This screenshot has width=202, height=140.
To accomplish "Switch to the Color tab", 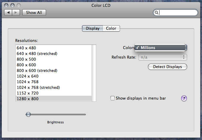I will point(111,29).
